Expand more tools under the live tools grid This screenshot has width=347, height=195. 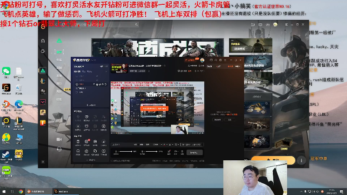click(91, 160)
